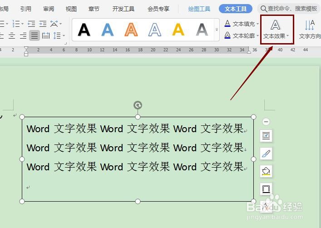The image size is (321, 228).
Task: Open the 章节 ribbon tab
Action: [94, 9]
